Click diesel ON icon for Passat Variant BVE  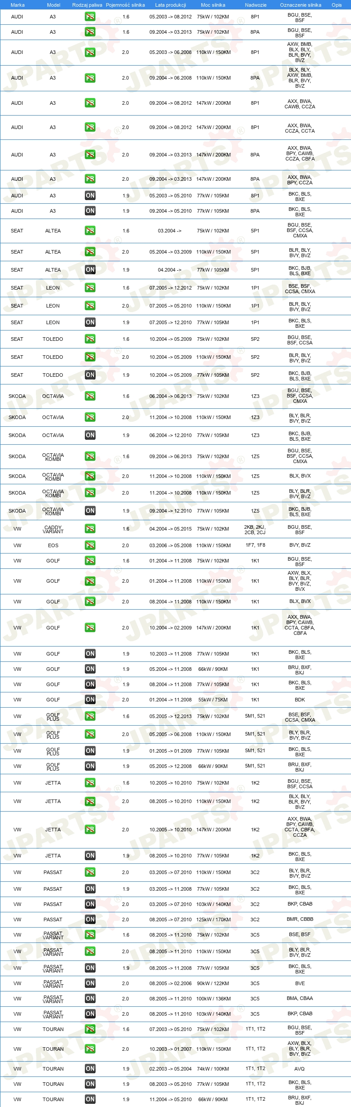click(90, 983)
